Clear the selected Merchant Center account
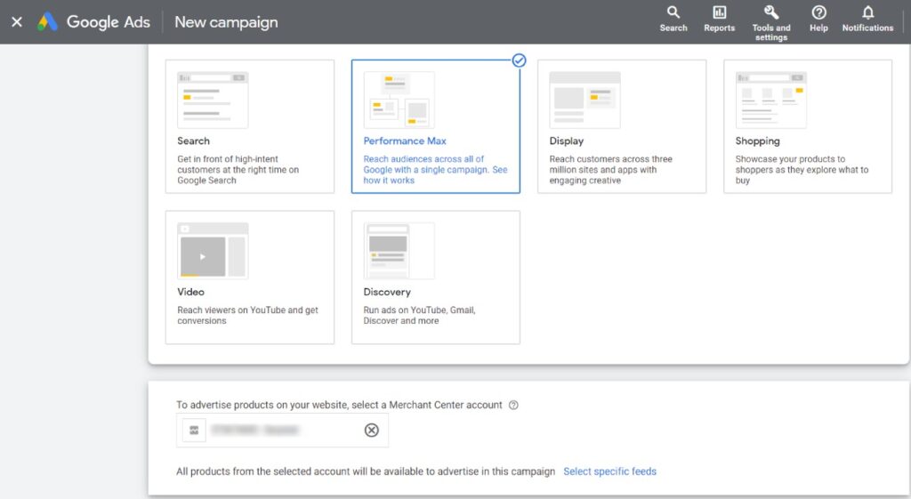Screen dimensions: 911x499 pyautogui.click(x=371, y=430)
